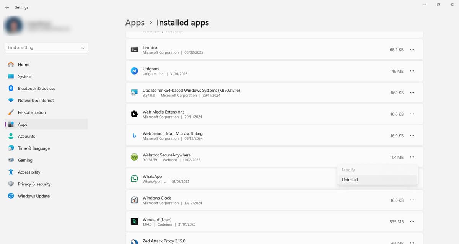
Task: Click the Windows Clock icon
Action: [x=134, y=200]
